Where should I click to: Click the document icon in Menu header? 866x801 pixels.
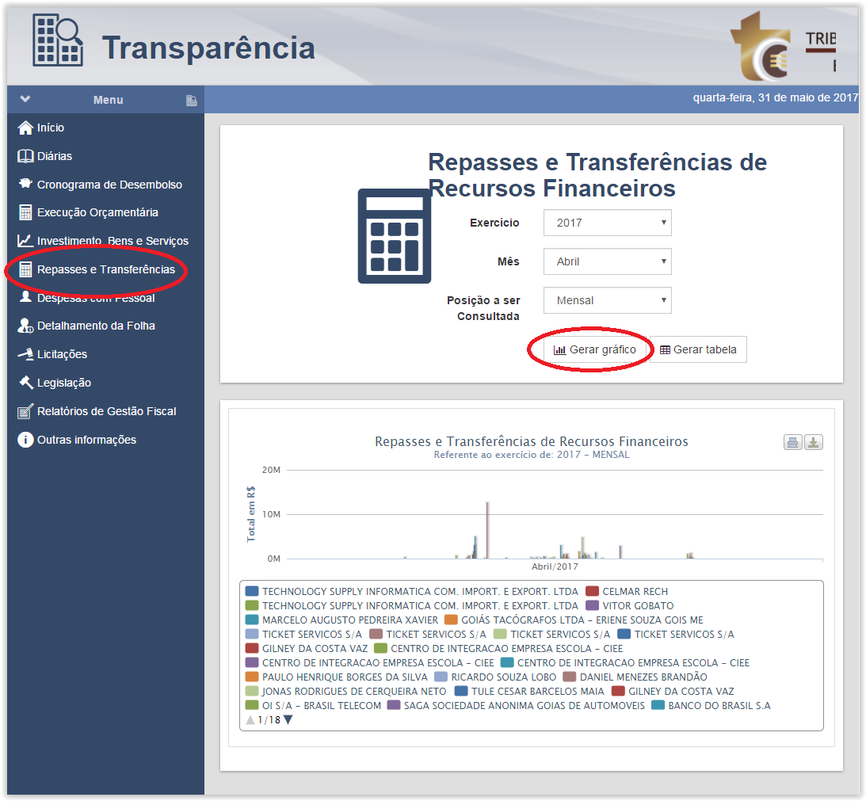pyautogui.click(x=191, y=101)
